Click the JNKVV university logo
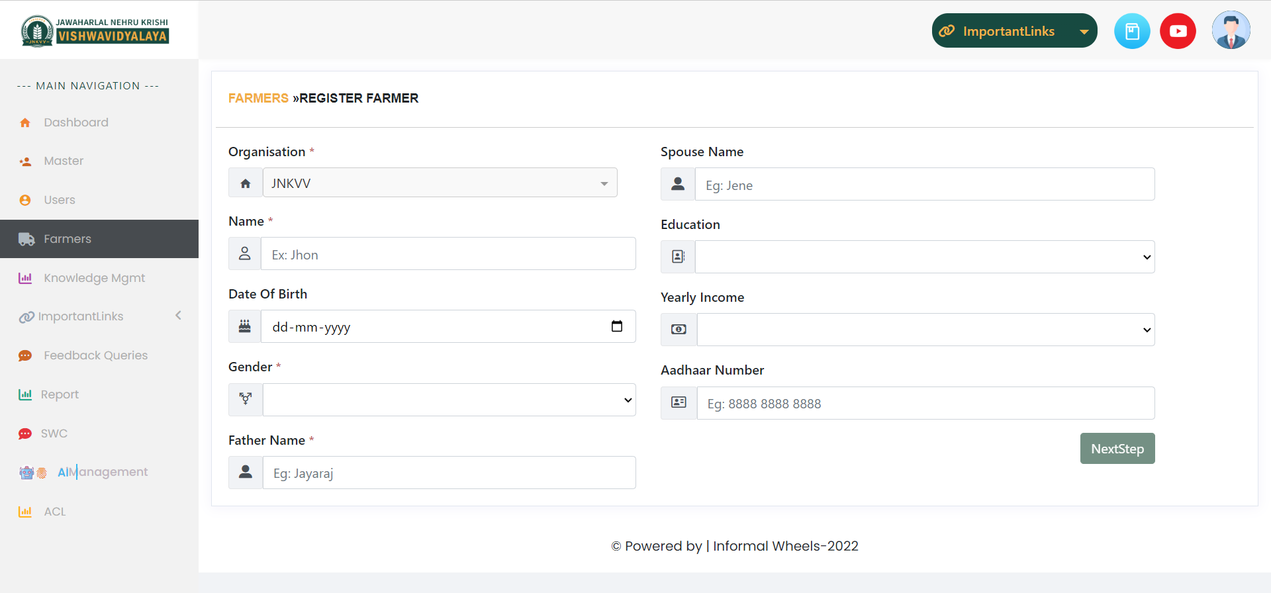The image size is (1271, 593). tap(95, 30)
